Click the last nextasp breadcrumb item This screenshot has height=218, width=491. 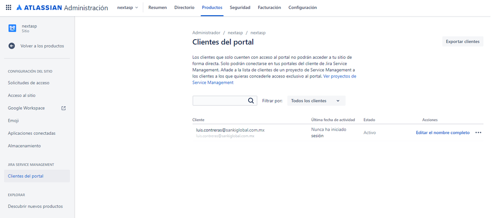click(x=258, y=32)
